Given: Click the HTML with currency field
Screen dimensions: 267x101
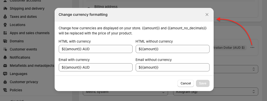Looking at the screenshot, I should click(95, 49).
